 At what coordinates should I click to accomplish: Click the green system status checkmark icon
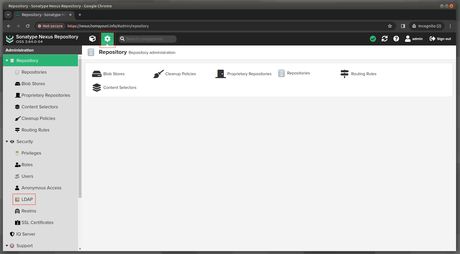pyautogui.click(x=373, y=39)
